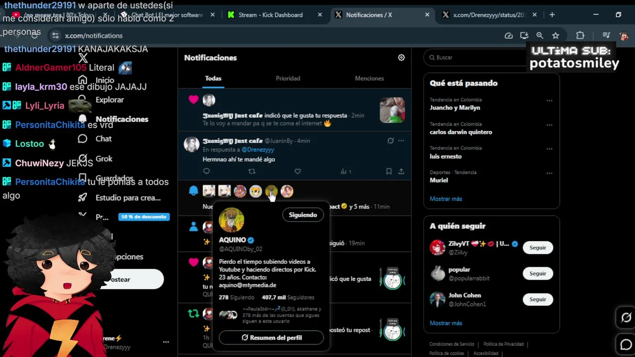Click the second avatar in the bell notification row
This screenshot has height=357, width=635.
click(x=225, y=191)
